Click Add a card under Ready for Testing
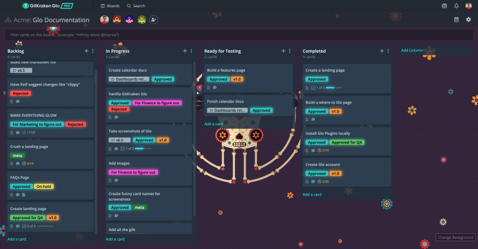Screen dimensions: 478x249 coord(213,124)
